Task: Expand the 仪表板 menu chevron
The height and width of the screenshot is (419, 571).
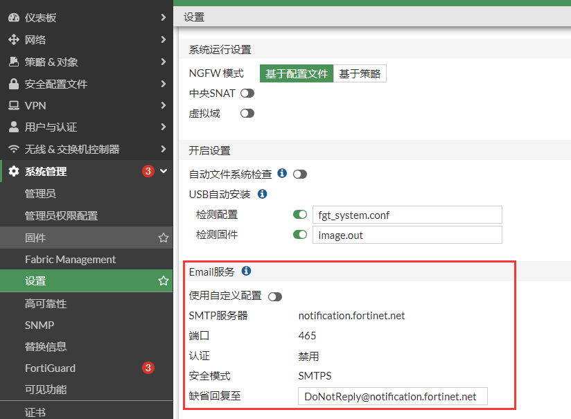Action: click(x=163, y=17)
